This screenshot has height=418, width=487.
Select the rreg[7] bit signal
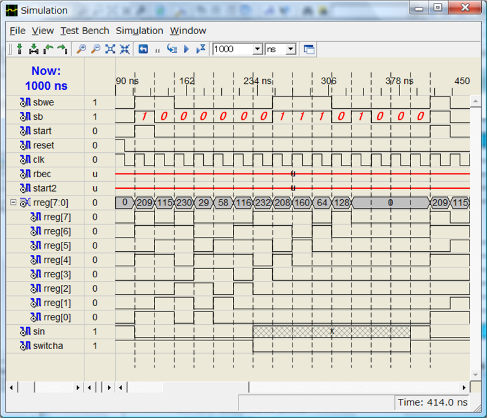point(57,217)
